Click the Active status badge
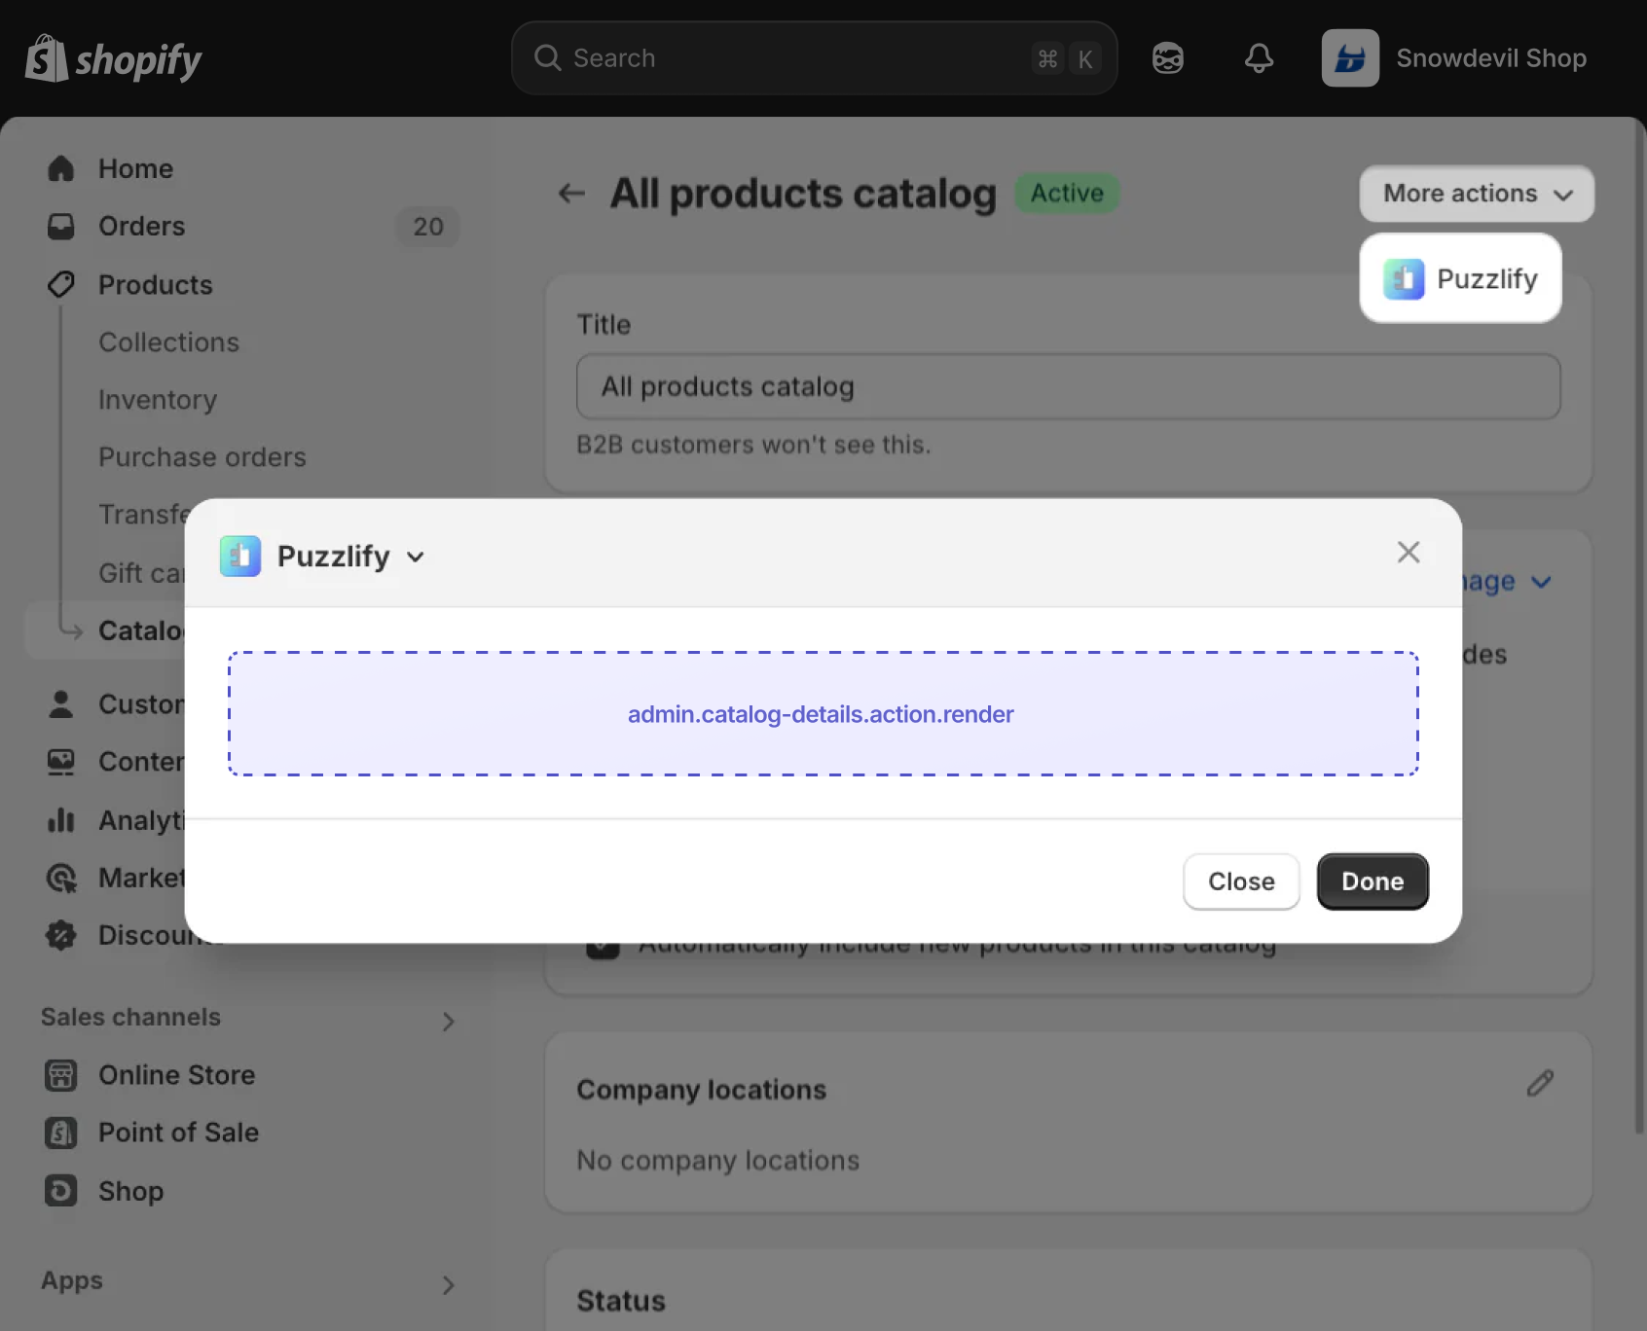The image size is (1647, 1331). [x=1067, y=194]
